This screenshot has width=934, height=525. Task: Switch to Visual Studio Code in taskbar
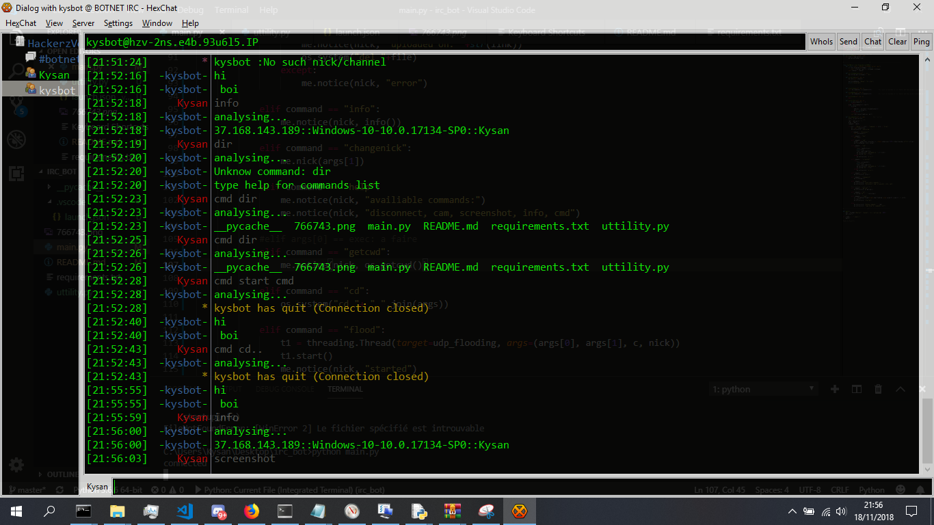tap(184, 511)
